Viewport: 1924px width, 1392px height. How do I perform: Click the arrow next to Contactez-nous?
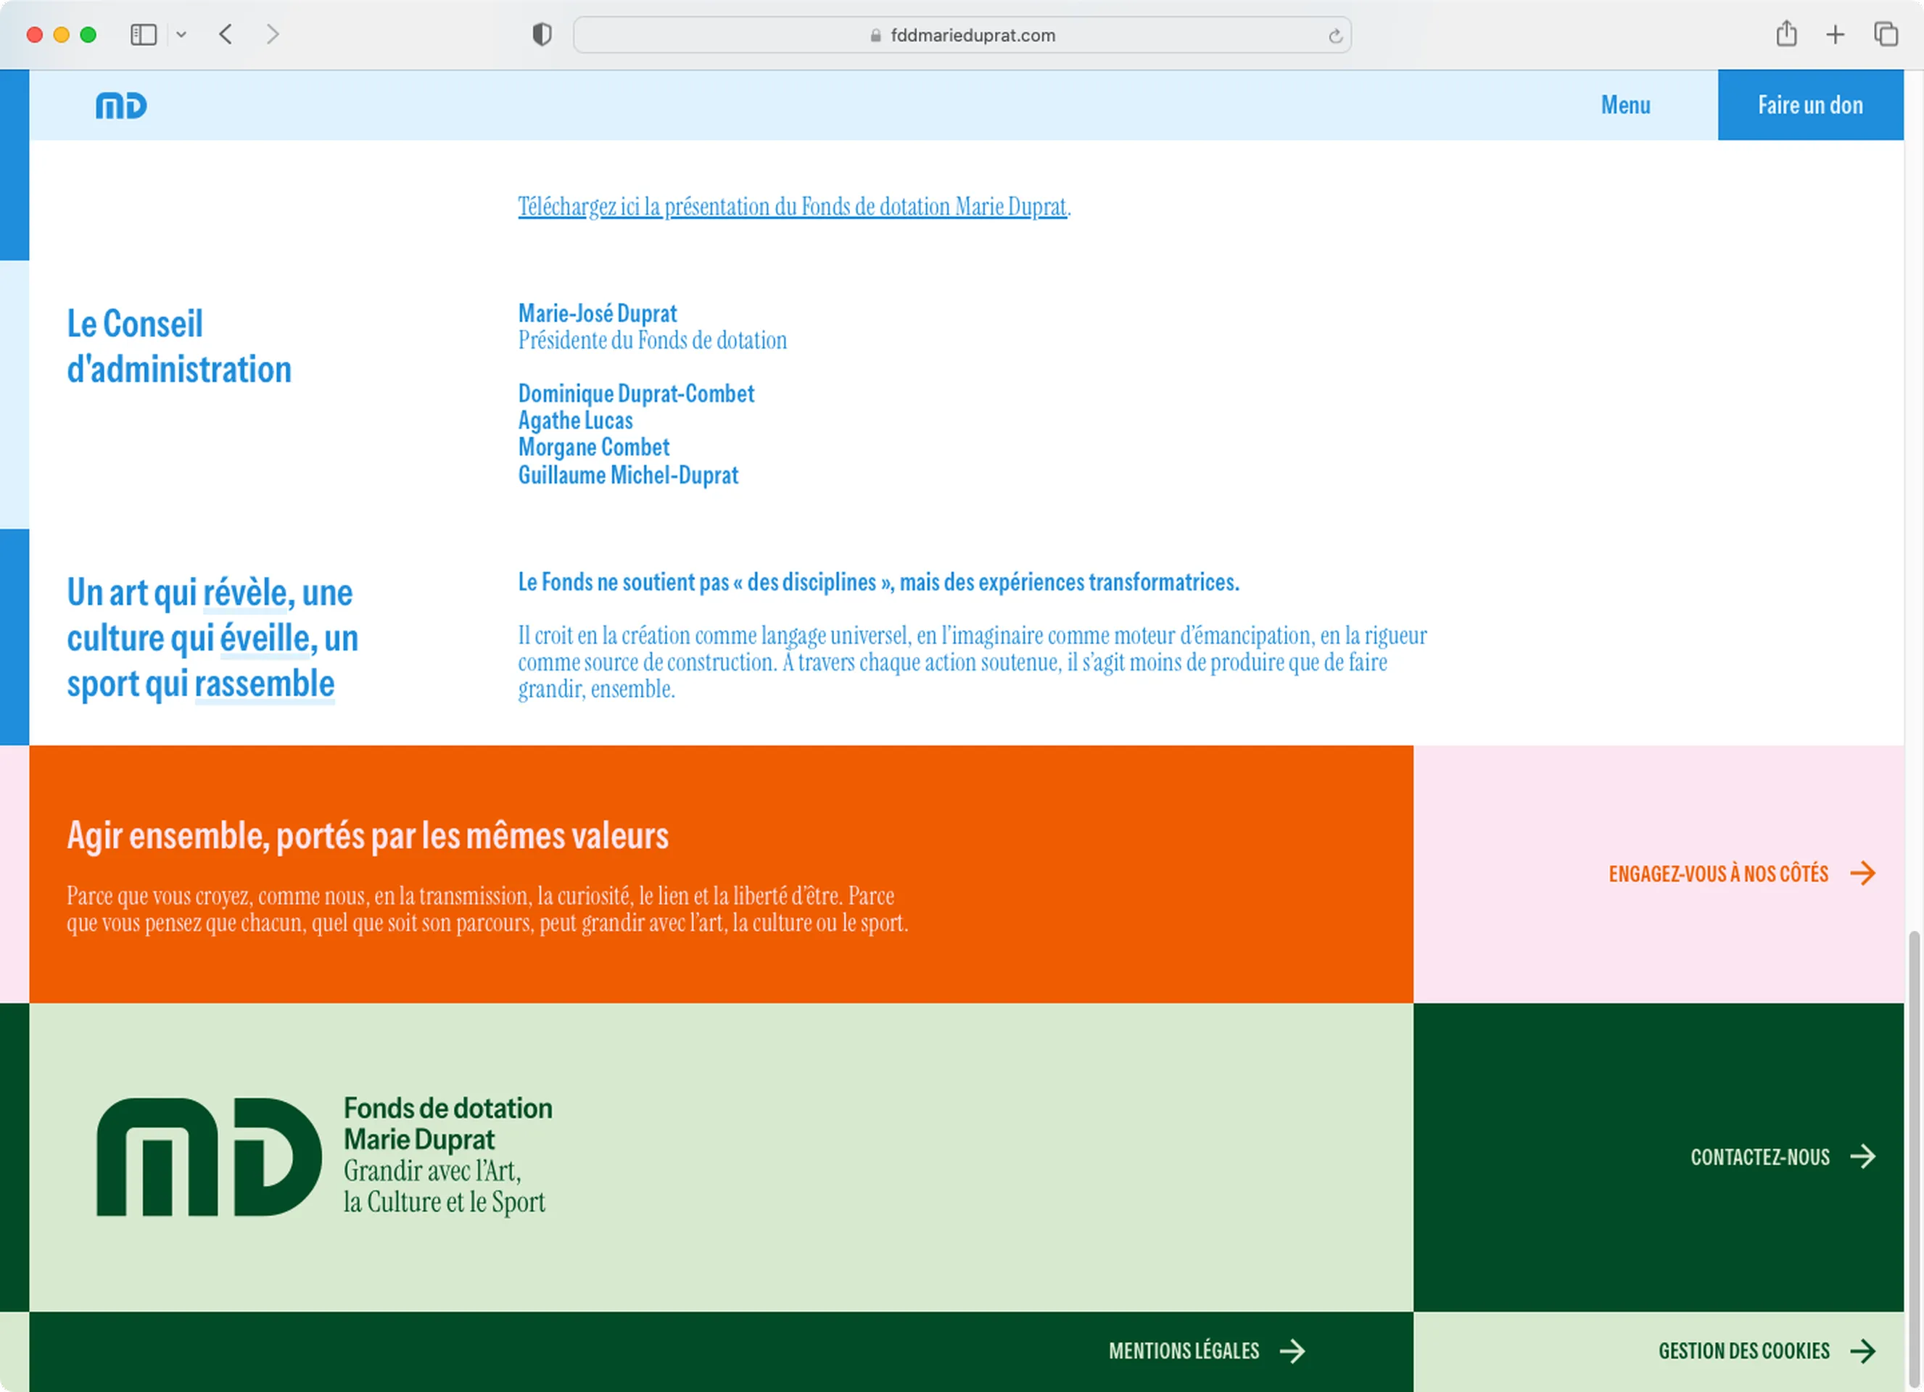(x=1863, y=1156)
